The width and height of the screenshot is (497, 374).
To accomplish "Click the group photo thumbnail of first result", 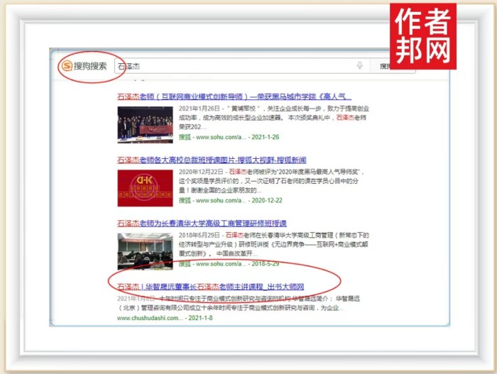I will (145, 124).
